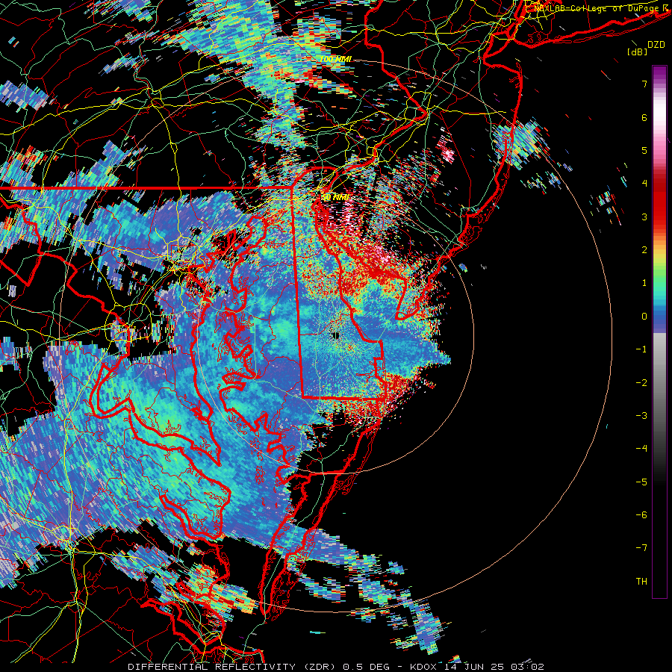Select the "4" value on the color scale
Viewport: 672px width, 672px height.
644,184
